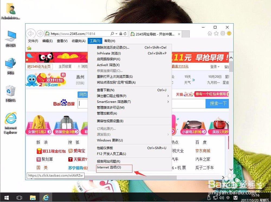Click the 中 input method indicator
Screen dimensions: 271x202
click(228, 198)
